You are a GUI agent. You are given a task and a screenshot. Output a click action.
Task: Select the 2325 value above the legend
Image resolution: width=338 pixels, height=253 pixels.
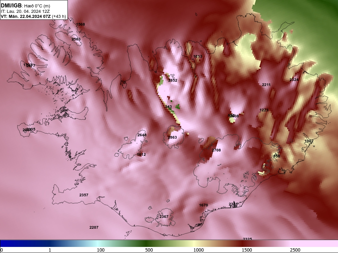coord(247,239)
